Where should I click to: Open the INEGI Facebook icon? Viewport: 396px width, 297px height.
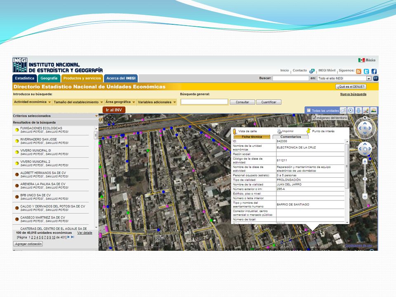(374, 71)
